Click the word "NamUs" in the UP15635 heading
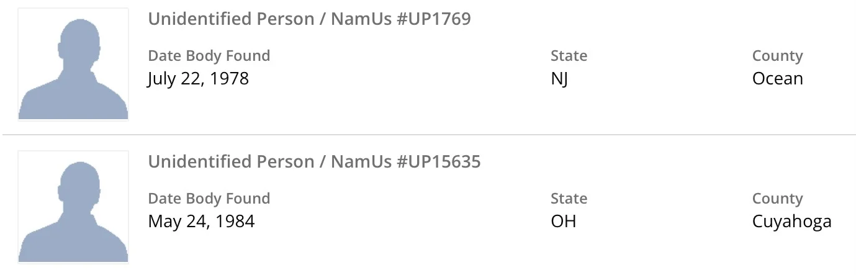This screenshot has height=275, width=856. click(361, 162)
